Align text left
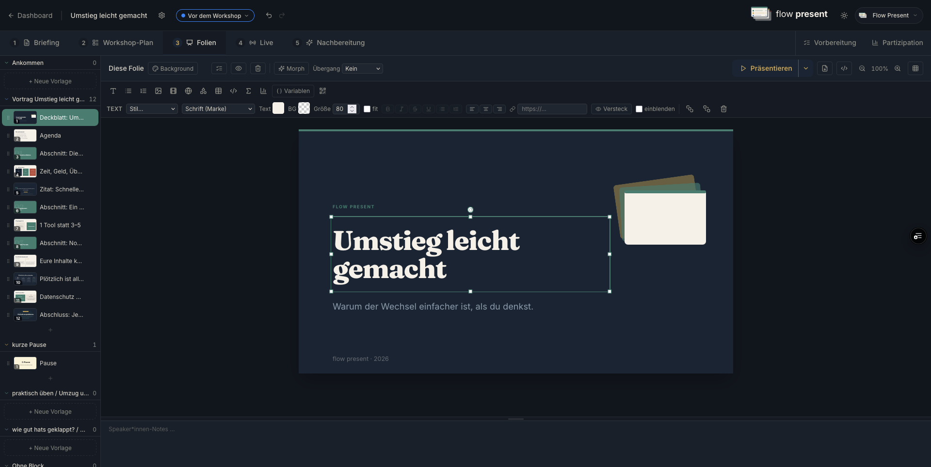Image resolution: width=931 pixels, height=467 pixels. click(472, 109)
